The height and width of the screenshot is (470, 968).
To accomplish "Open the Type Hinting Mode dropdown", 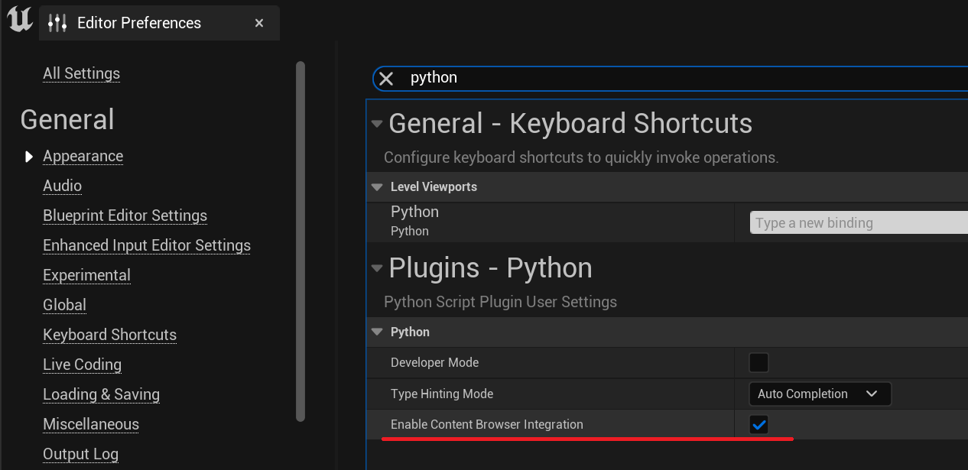I will (x=819, y=394).
